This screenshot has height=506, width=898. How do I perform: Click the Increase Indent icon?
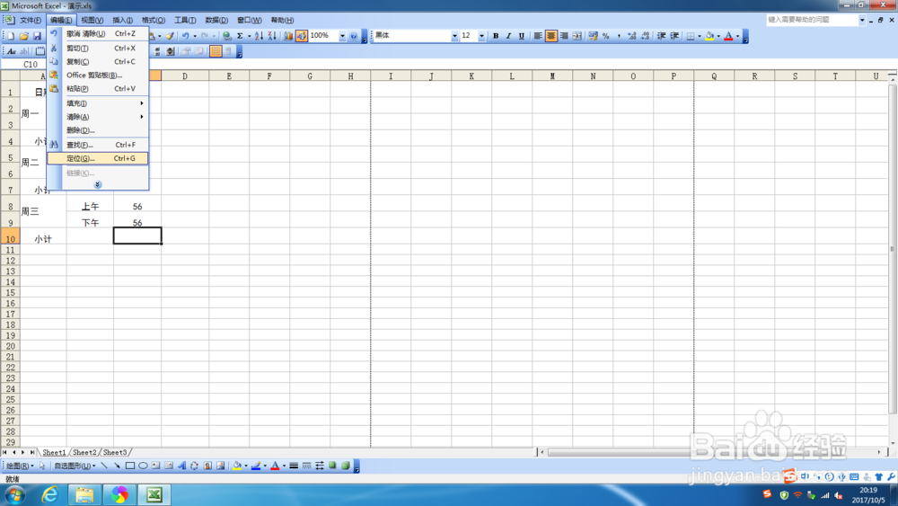[x=674, y=36]
